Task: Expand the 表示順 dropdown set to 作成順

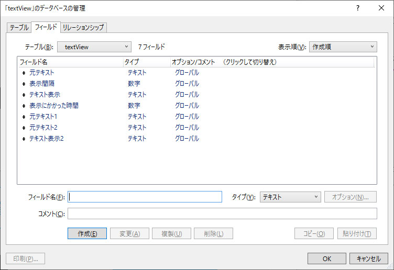Action: pyautogui.click(x=343, y=47)
